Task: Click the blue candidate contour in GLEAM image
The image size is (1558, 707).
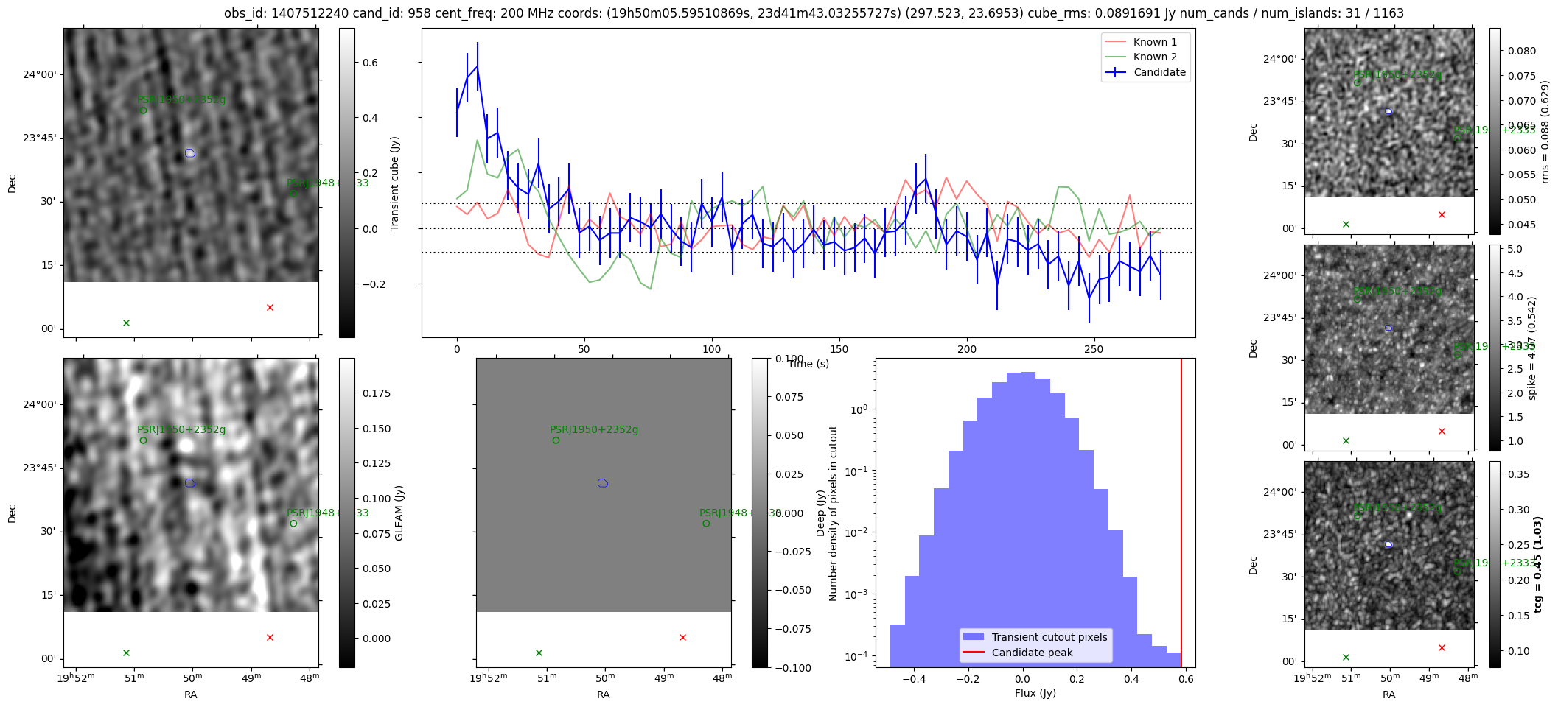Action: click(190, 483)
